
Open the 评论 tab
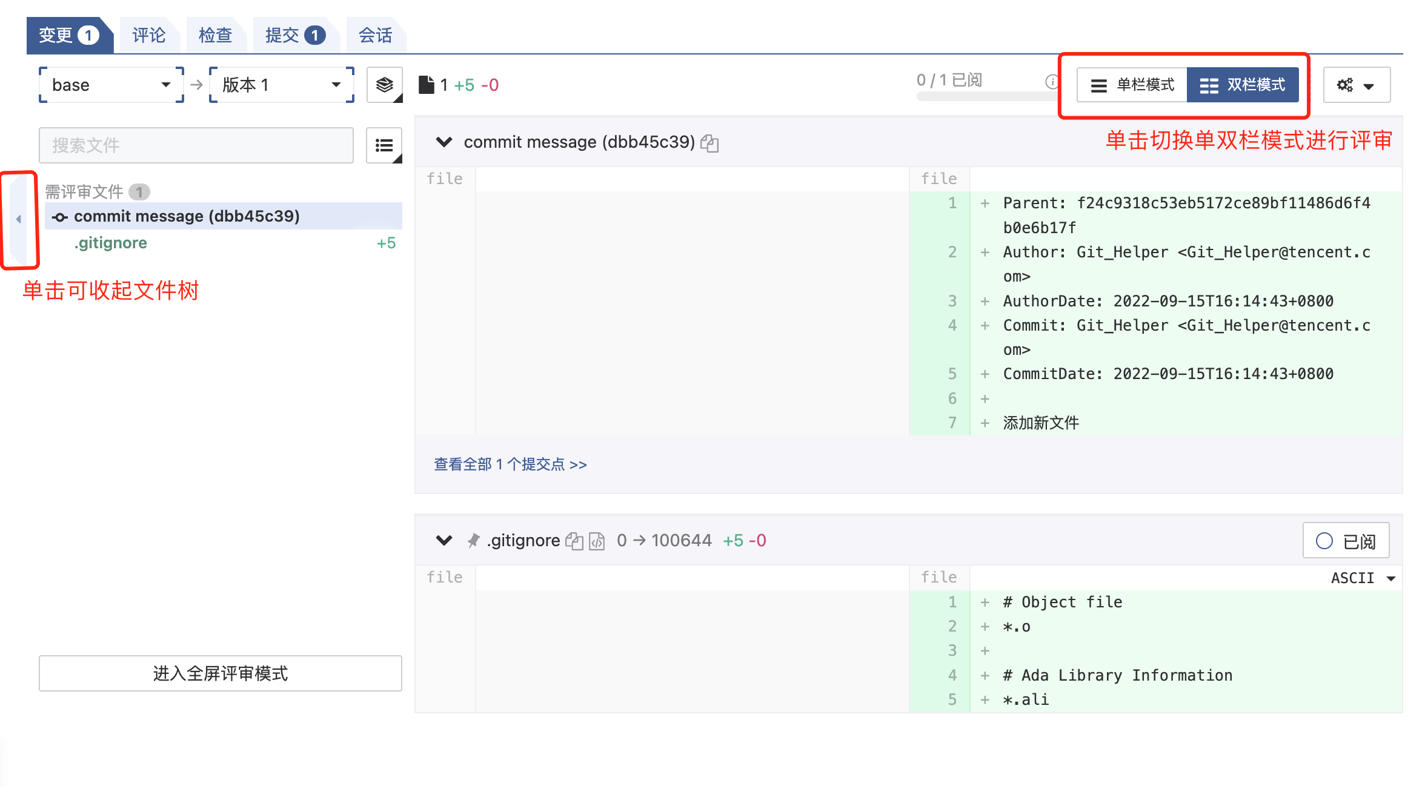pyautogui.click(x=148, y=35)
